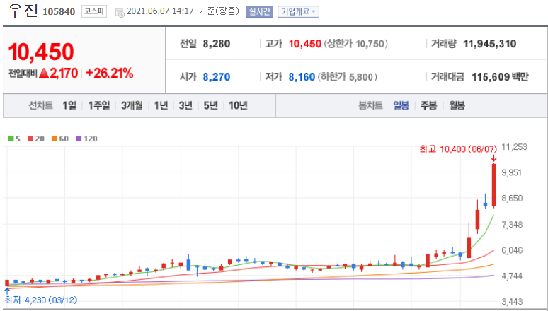Click the green 5-day moving average swatch

pos(11,139)
